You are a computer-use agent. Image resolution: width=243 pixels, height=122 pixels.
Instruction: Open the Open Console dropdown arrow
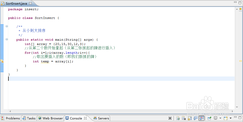(x=230, y=118)
